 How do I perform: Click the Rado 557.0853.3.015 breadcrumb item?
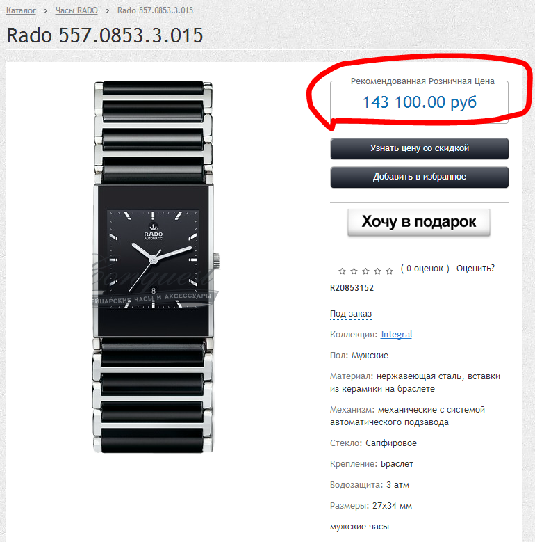point(156,10)
